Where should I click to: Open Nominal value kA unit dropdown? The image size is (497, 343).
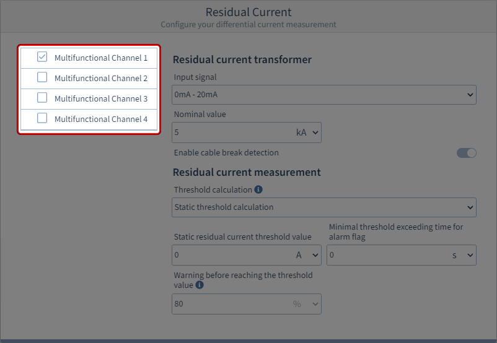(x=307, y=132)
